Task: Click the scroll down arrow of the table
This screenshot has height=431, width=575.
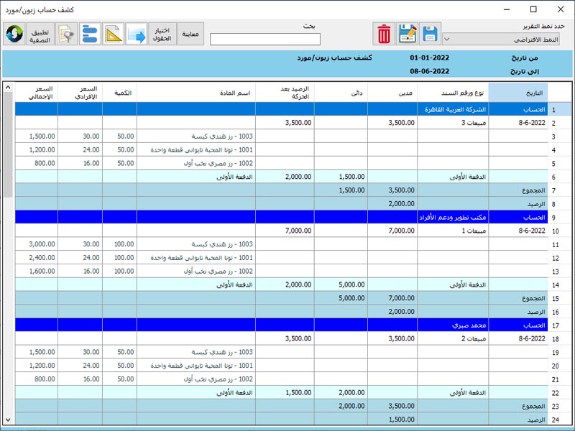Action: tap(8, 419)
